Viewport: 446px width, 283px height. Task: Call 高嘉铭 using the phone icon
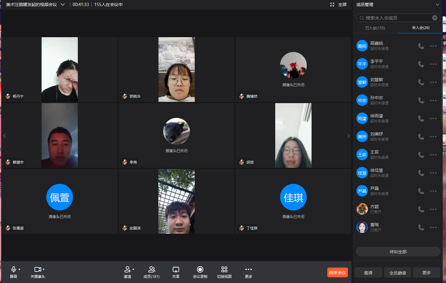point(421,46)
